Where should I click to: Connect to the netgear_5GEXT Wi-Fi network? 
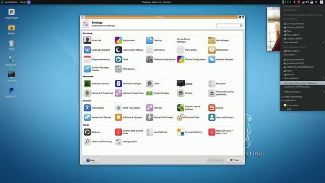click(x=303, y=39)
